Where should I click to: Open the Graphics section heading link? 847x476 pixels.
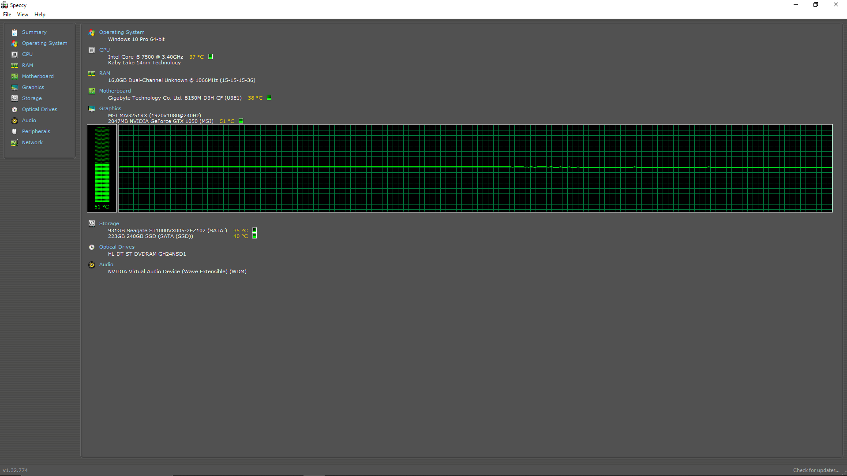(110, 108)
